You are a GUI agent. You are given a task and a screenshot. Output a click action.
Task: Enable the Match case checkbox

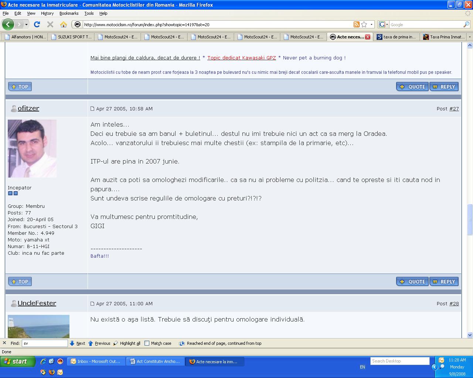[x=147, y=343]
